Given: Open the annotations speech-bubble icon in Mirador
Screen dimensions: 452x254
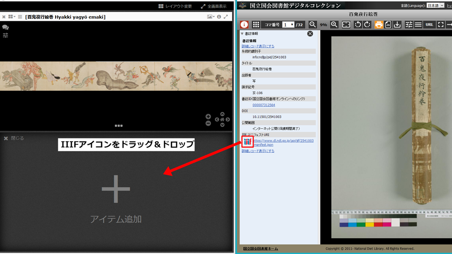Looking at the screenshot, I should tap(5, 28).
